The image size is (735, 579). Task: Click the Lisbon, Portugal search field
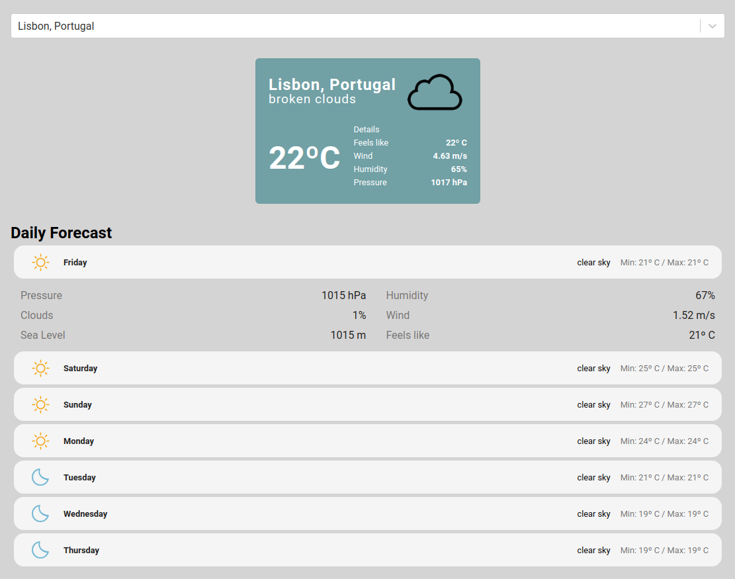point(368,26)
